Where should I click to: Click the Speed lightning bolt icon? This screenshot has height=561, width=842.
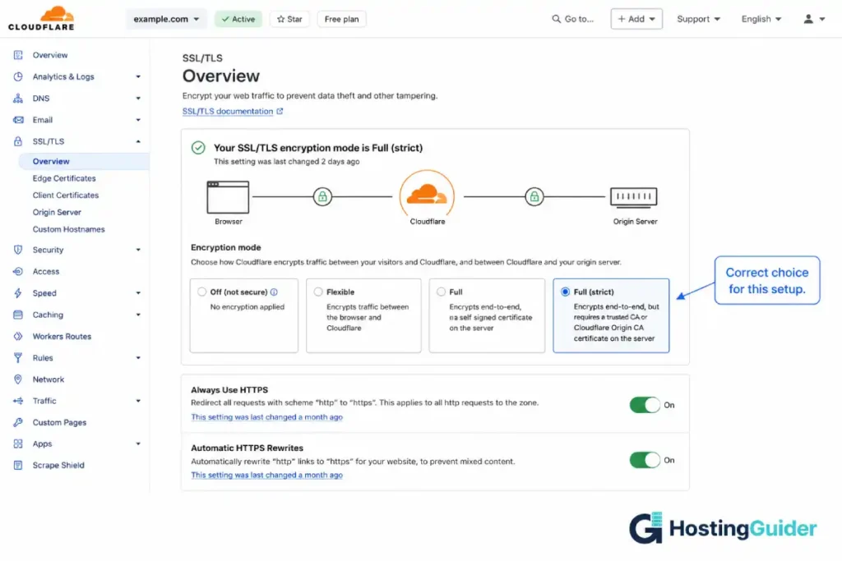point(18,293)
